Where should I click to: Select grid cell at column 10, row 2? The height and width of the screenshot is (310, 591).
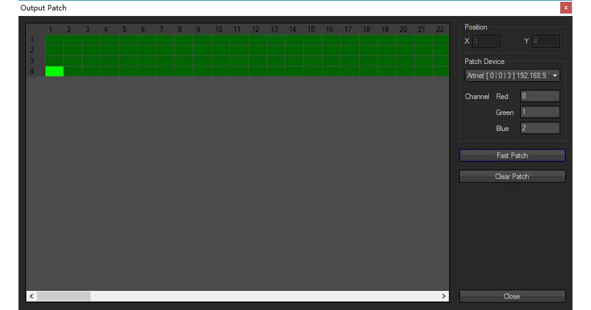(x=220, y=50)
